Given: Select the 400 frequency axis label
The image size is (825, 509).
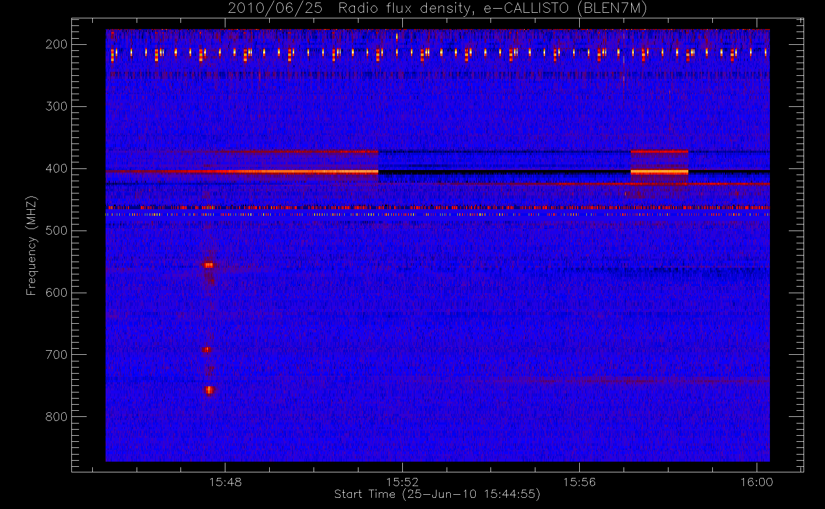Looking at the screenshot, I should (x=56, y=168).
